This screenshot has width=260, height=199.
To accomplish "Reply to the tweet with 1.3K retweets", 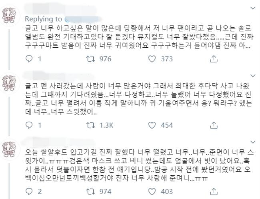I will click(x=28, y=125).
